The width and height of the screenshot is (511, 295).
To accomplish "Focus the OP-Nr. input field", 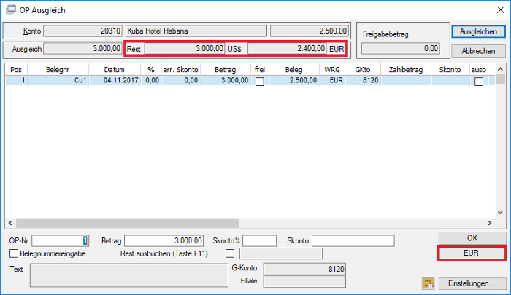I will (61, 240).
